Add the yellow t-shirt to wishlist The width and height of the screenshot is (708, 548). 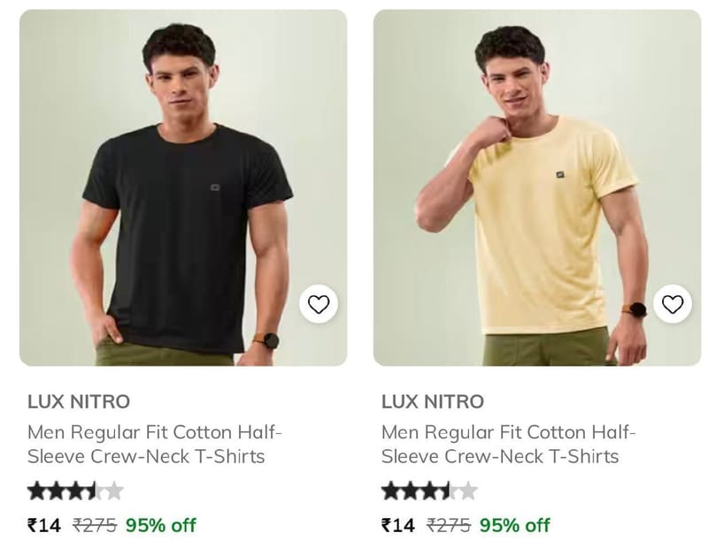[673, 304]
